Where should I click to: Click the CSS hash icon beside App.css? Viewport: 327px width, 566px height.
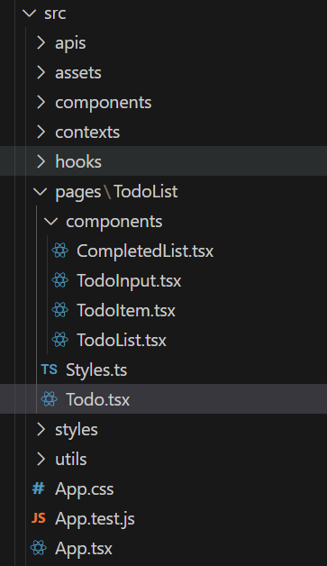click(x=38, y=488)
